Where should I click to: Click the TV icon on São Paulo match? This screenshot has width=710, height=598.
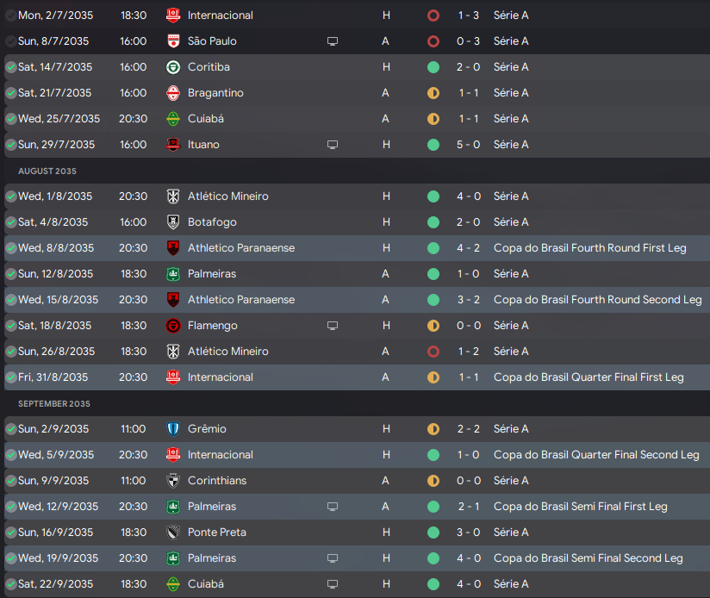click(333, 41)
